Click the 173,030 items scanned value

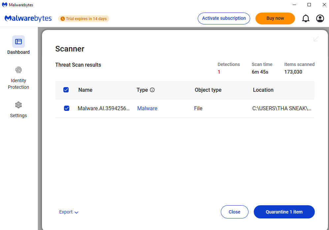pyautogui.click(x=293, y=72)
